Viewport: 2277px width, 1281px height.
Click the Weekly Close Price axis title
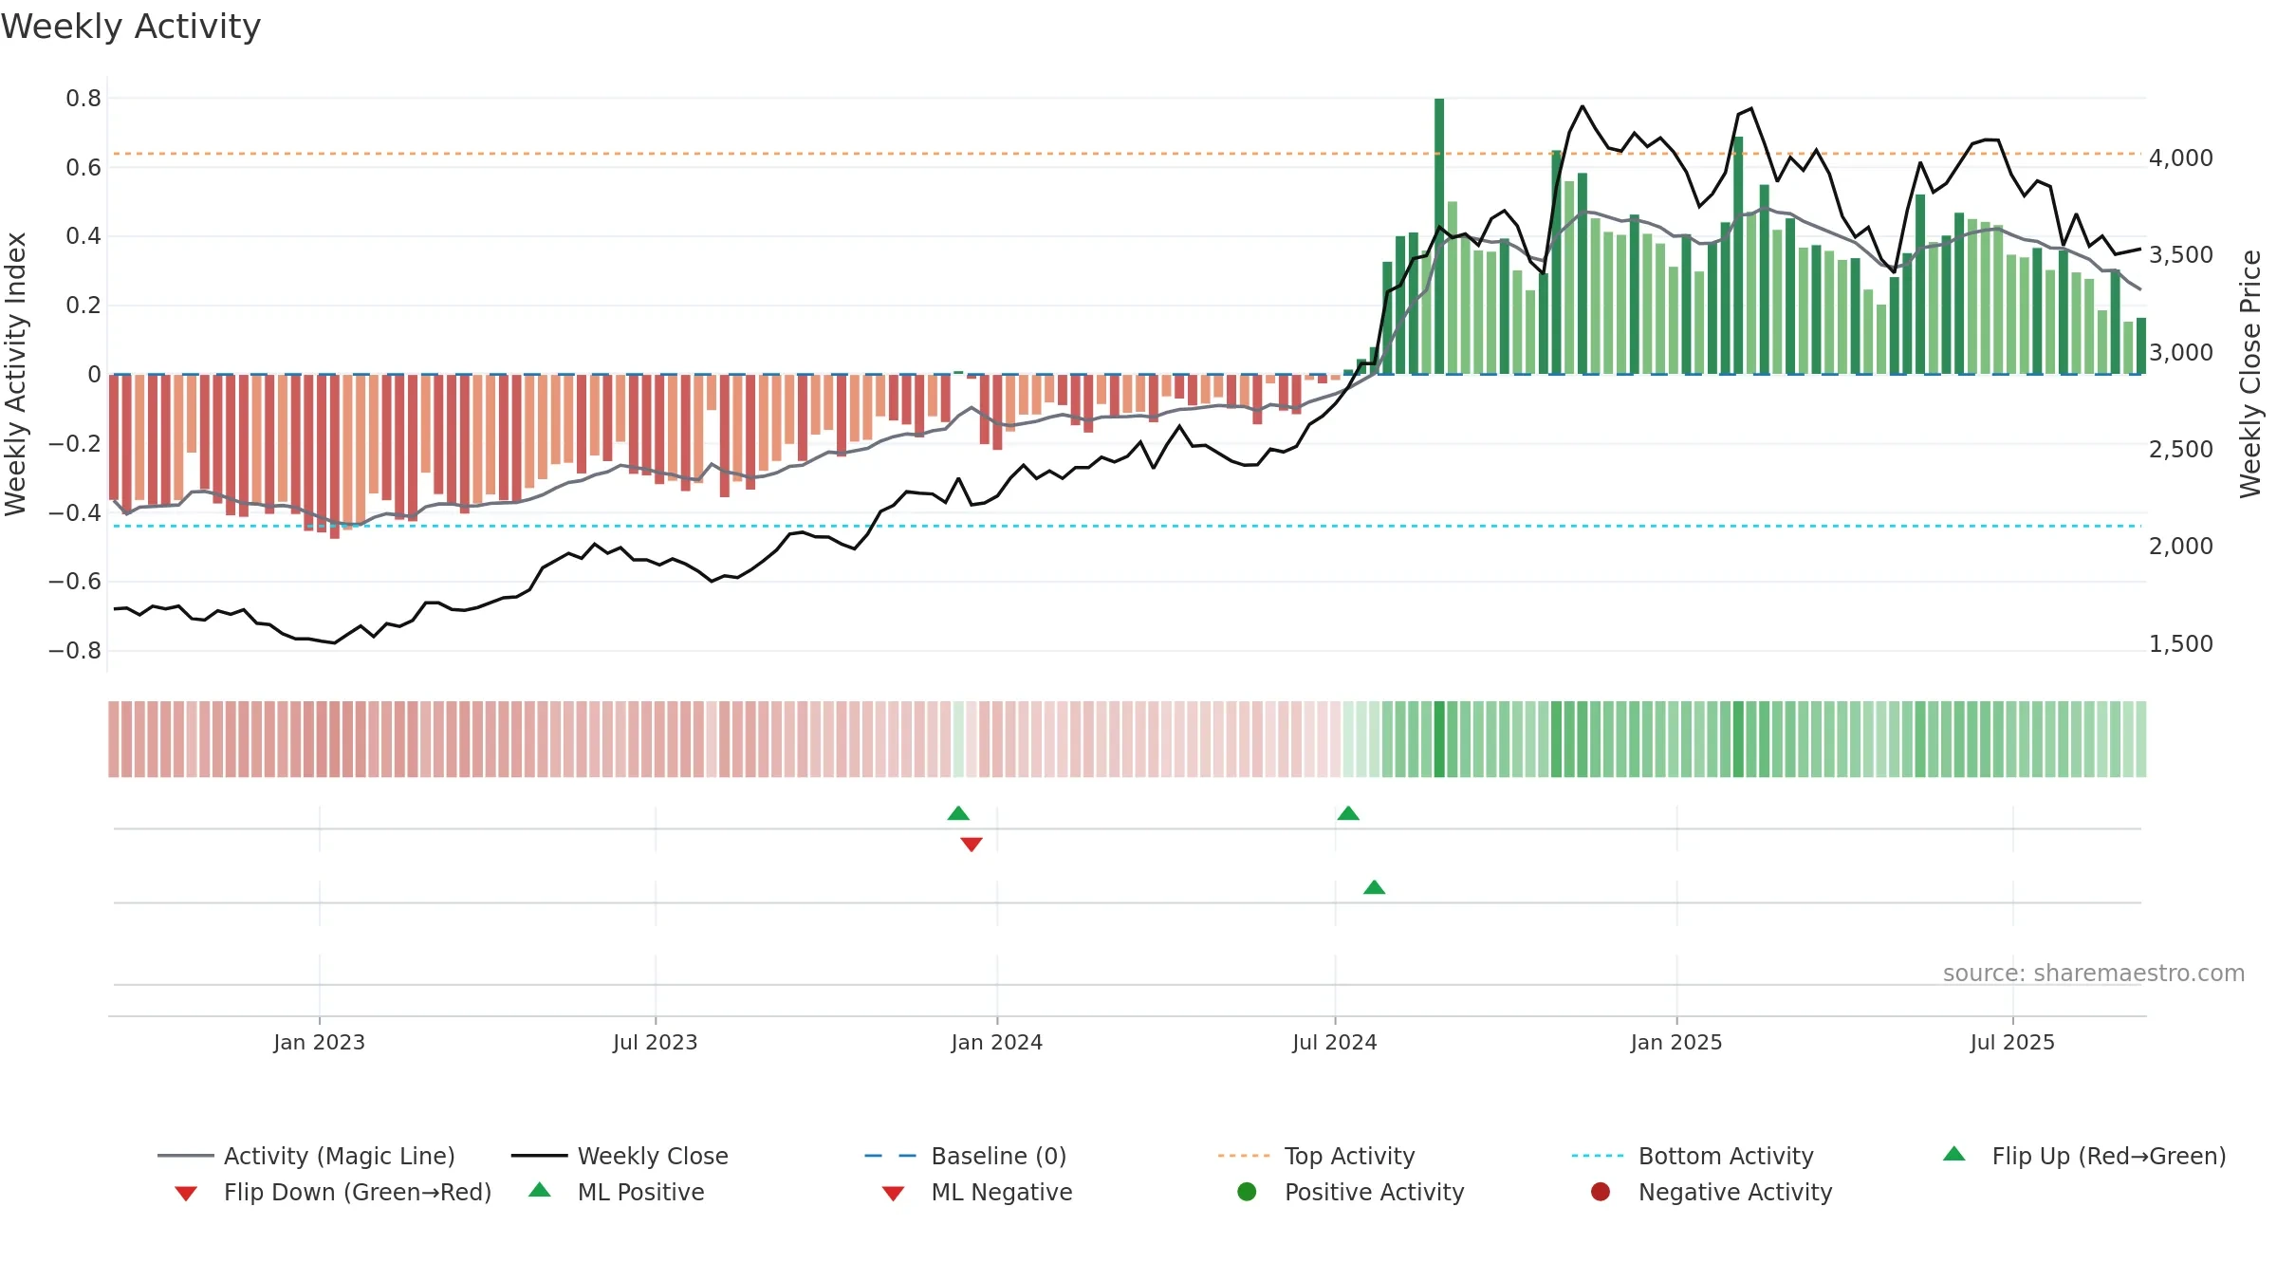point(2250,374)
